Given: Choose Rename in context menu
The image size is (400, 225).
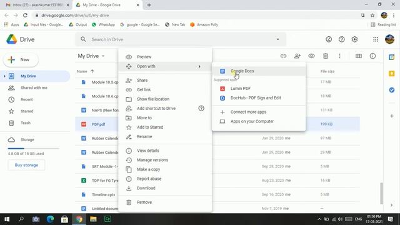Looking at the screenshot, I should (165, 137).
